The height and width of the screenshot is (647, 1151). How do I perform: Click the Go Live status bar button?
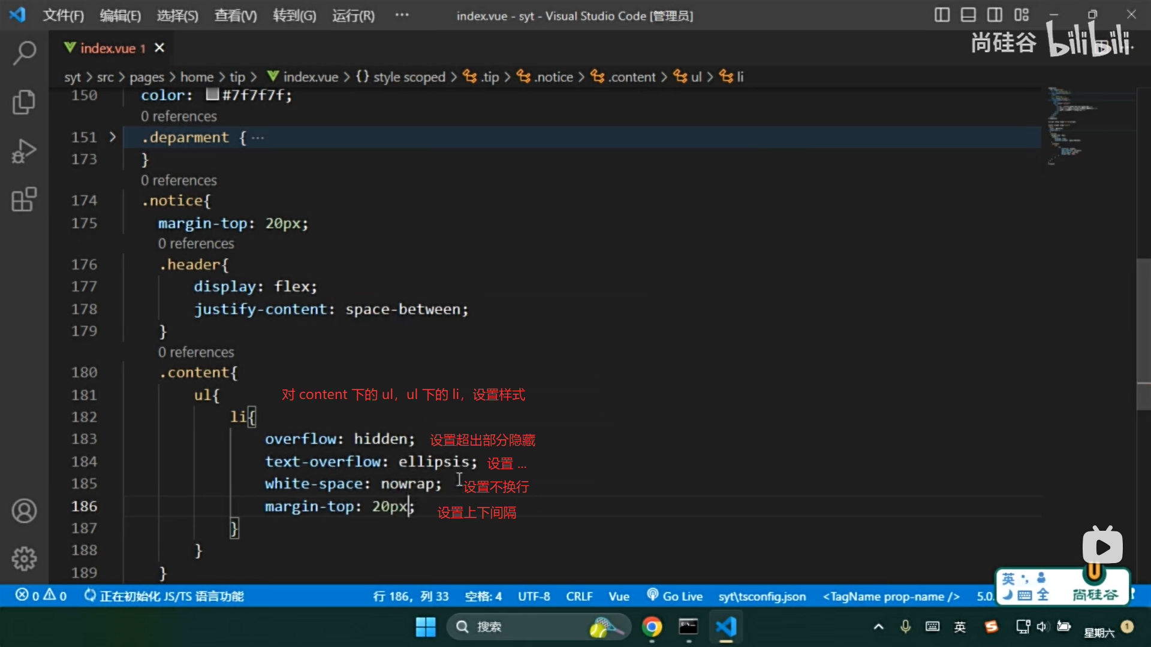675,596
